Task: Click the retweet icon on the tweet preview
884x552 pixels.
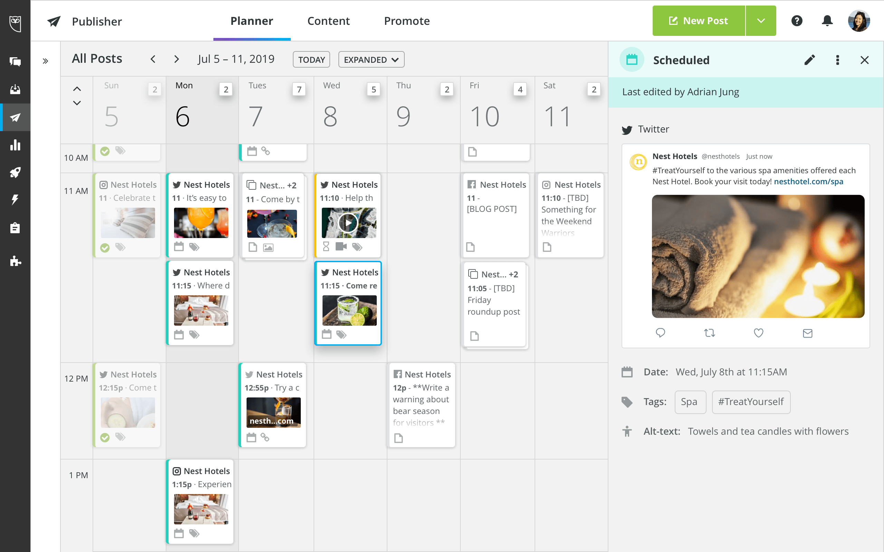Action: click(709, 333)
